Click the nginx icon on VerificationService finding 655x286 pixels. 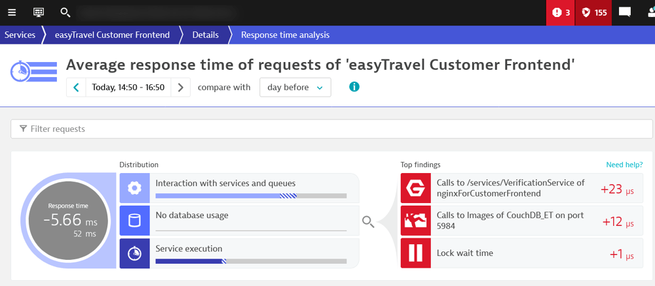(x=415, y=188)
